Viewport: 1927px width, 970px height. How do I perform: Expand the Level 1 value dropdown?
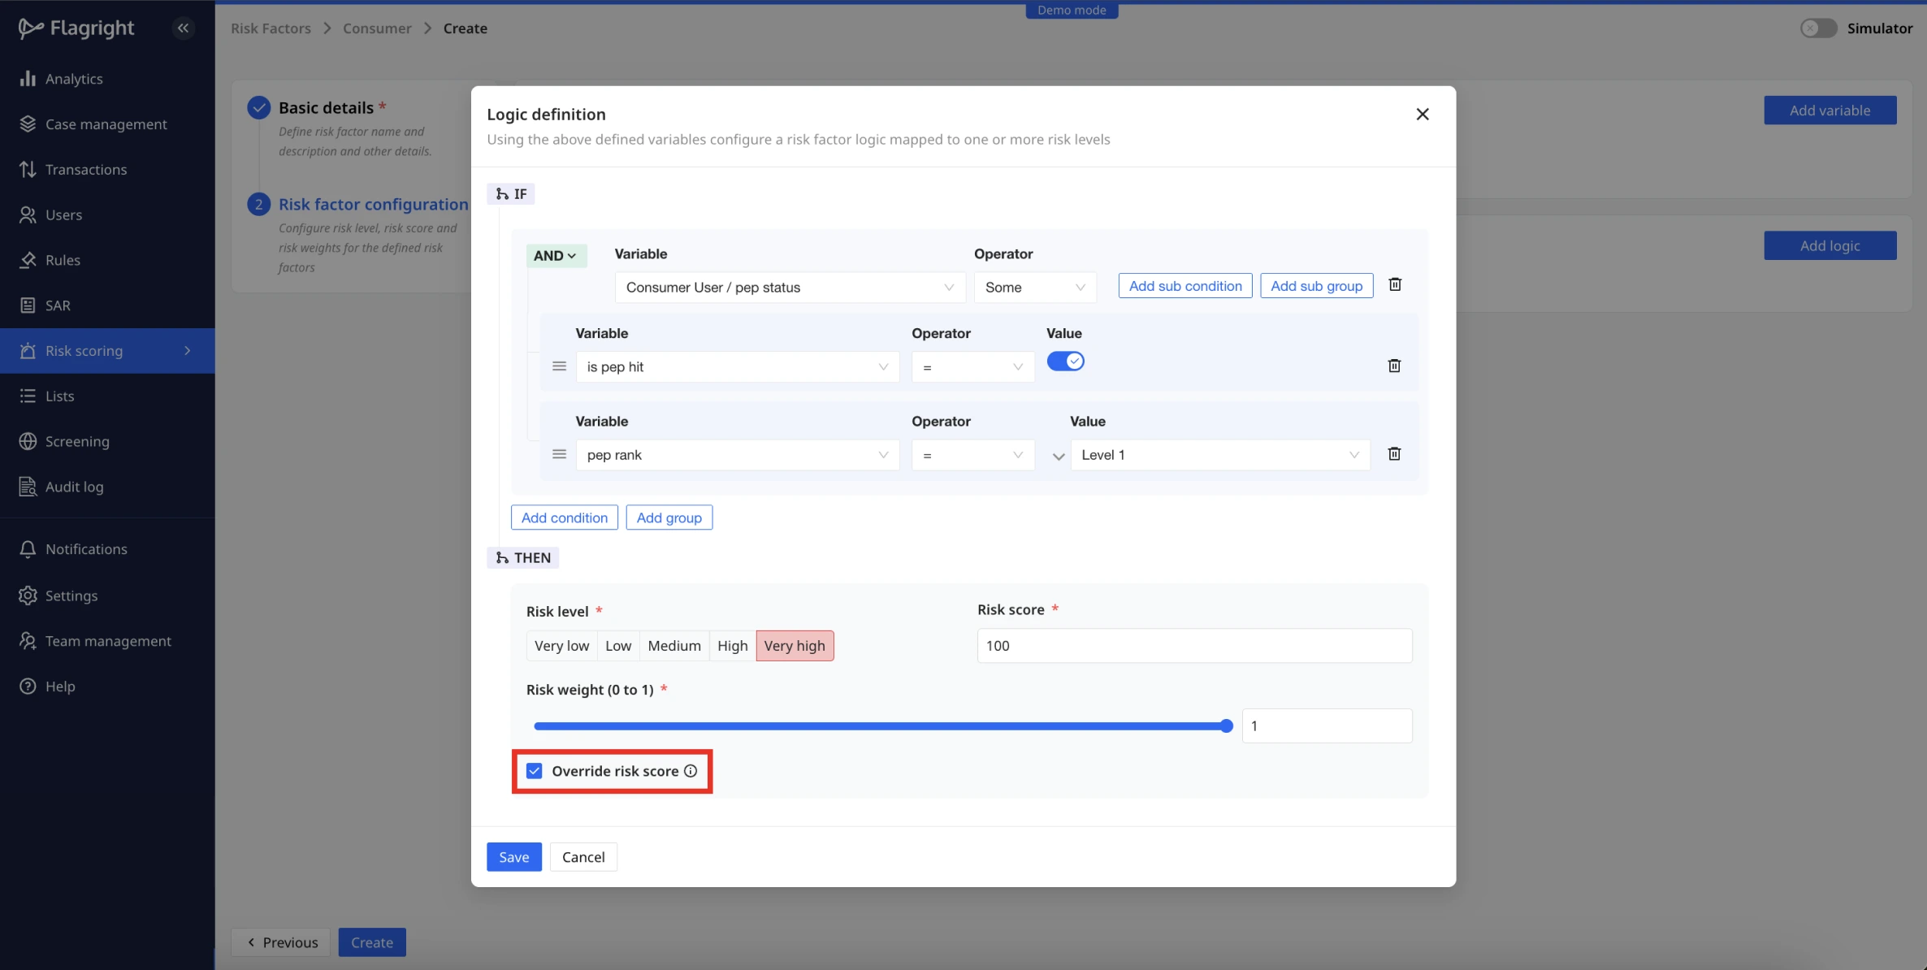(x=1219, y=455)
